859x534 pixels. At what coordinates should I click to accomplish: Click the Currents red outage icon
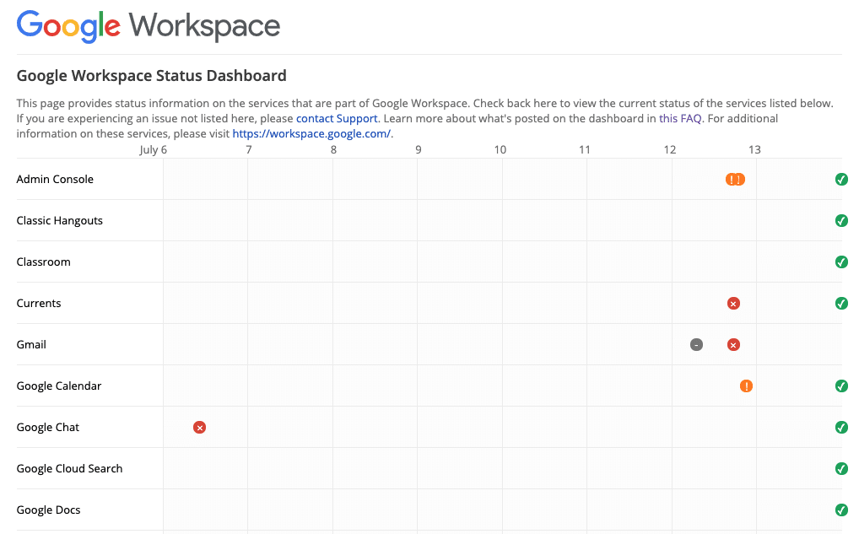[733, 304]
